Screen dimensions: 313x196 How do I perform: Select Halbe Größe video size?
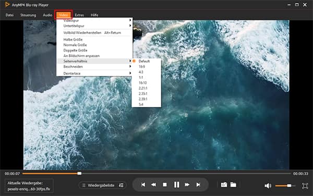[x=94, y=40]
